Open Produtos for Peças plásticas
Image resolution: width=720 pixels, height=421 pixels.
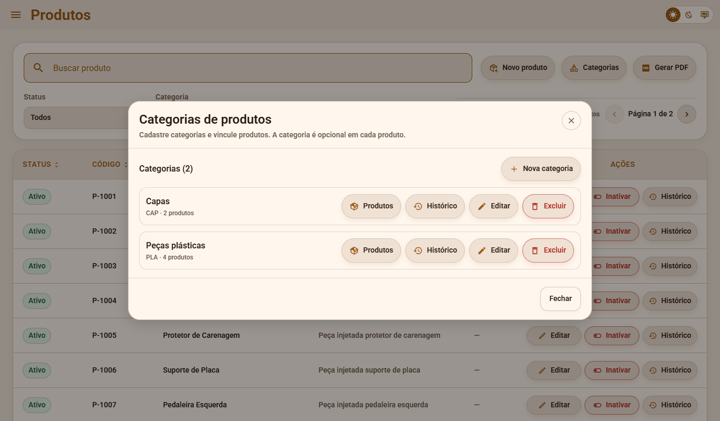371,250
